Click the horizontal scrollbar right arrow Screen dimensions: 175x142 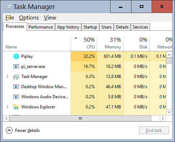(x=163, y=119)
